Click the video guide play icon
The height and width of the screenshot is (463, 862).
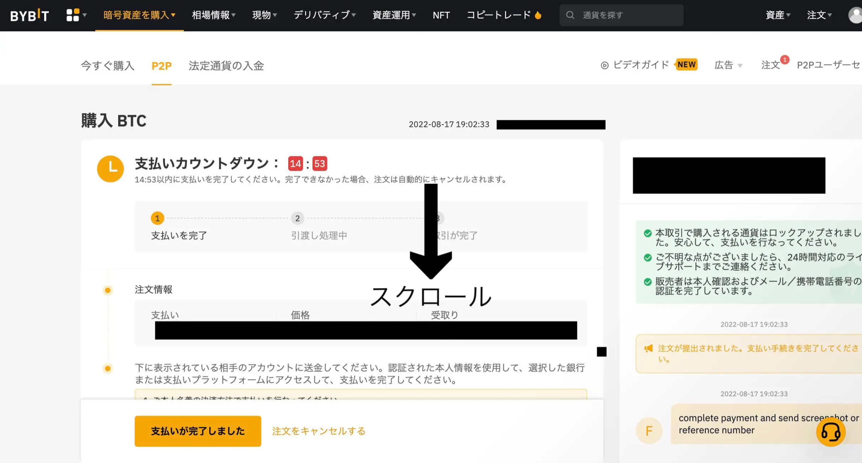604,66
